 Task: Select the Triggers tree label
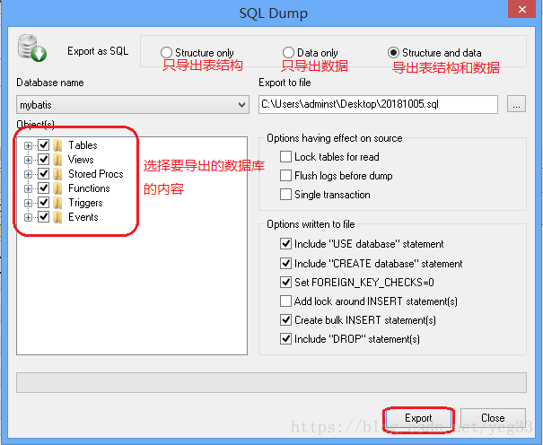[85, 203]
